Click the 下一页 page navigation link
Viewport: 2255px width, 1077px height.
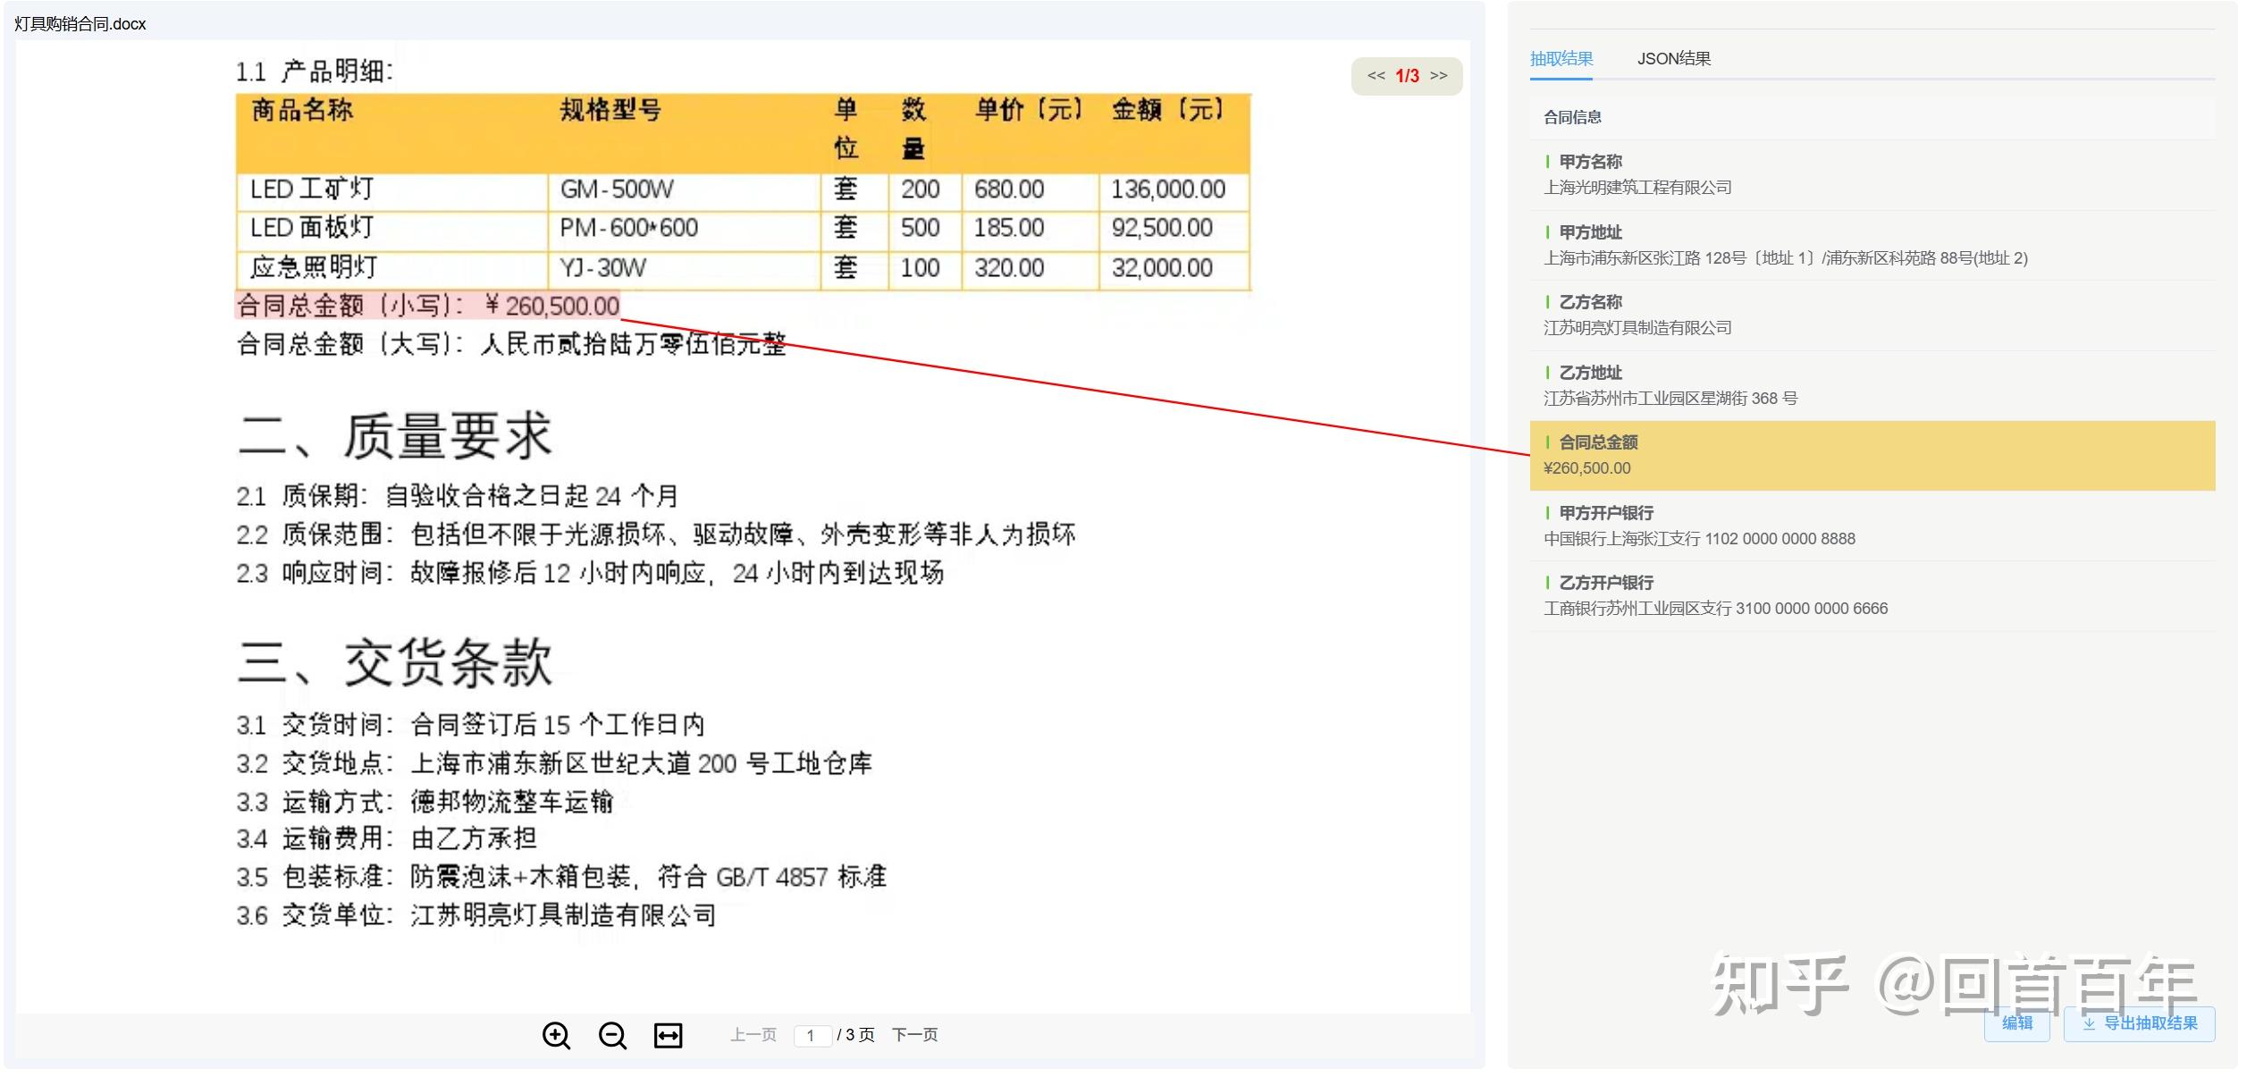click(x=915, y=1034)
